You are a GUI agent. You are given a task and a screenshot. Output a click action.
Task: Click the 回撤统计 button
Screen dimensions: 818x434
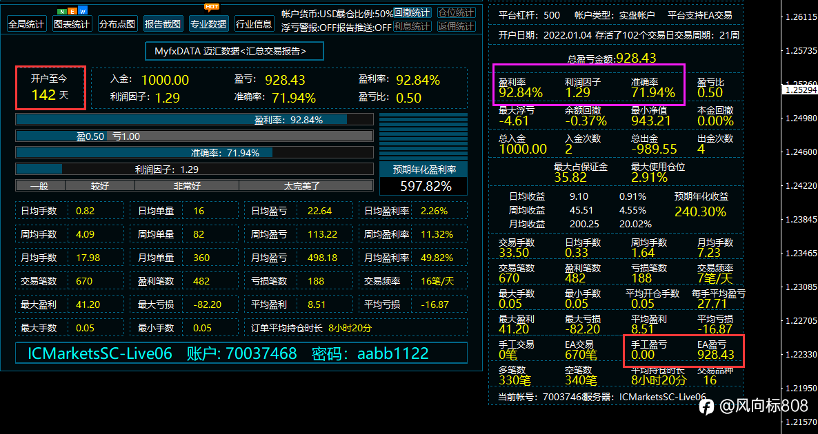412,13
